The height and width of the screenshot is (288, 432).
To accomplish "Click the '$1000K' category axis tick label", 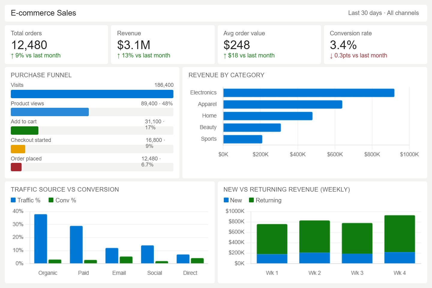I will pyautogui.click(x=409, y=154).
